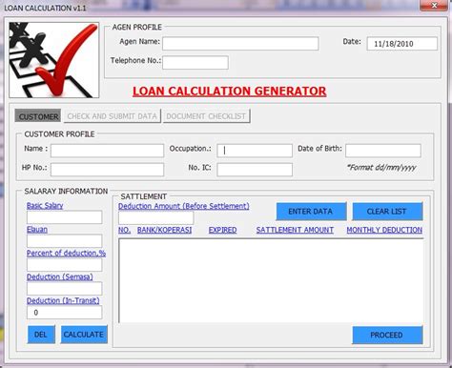Click the Basic Salary label link

pos(45,206)
